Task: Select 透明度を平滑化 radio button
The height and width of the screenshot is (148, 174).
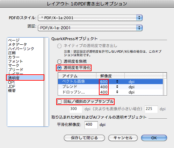Action: [59, 68]
